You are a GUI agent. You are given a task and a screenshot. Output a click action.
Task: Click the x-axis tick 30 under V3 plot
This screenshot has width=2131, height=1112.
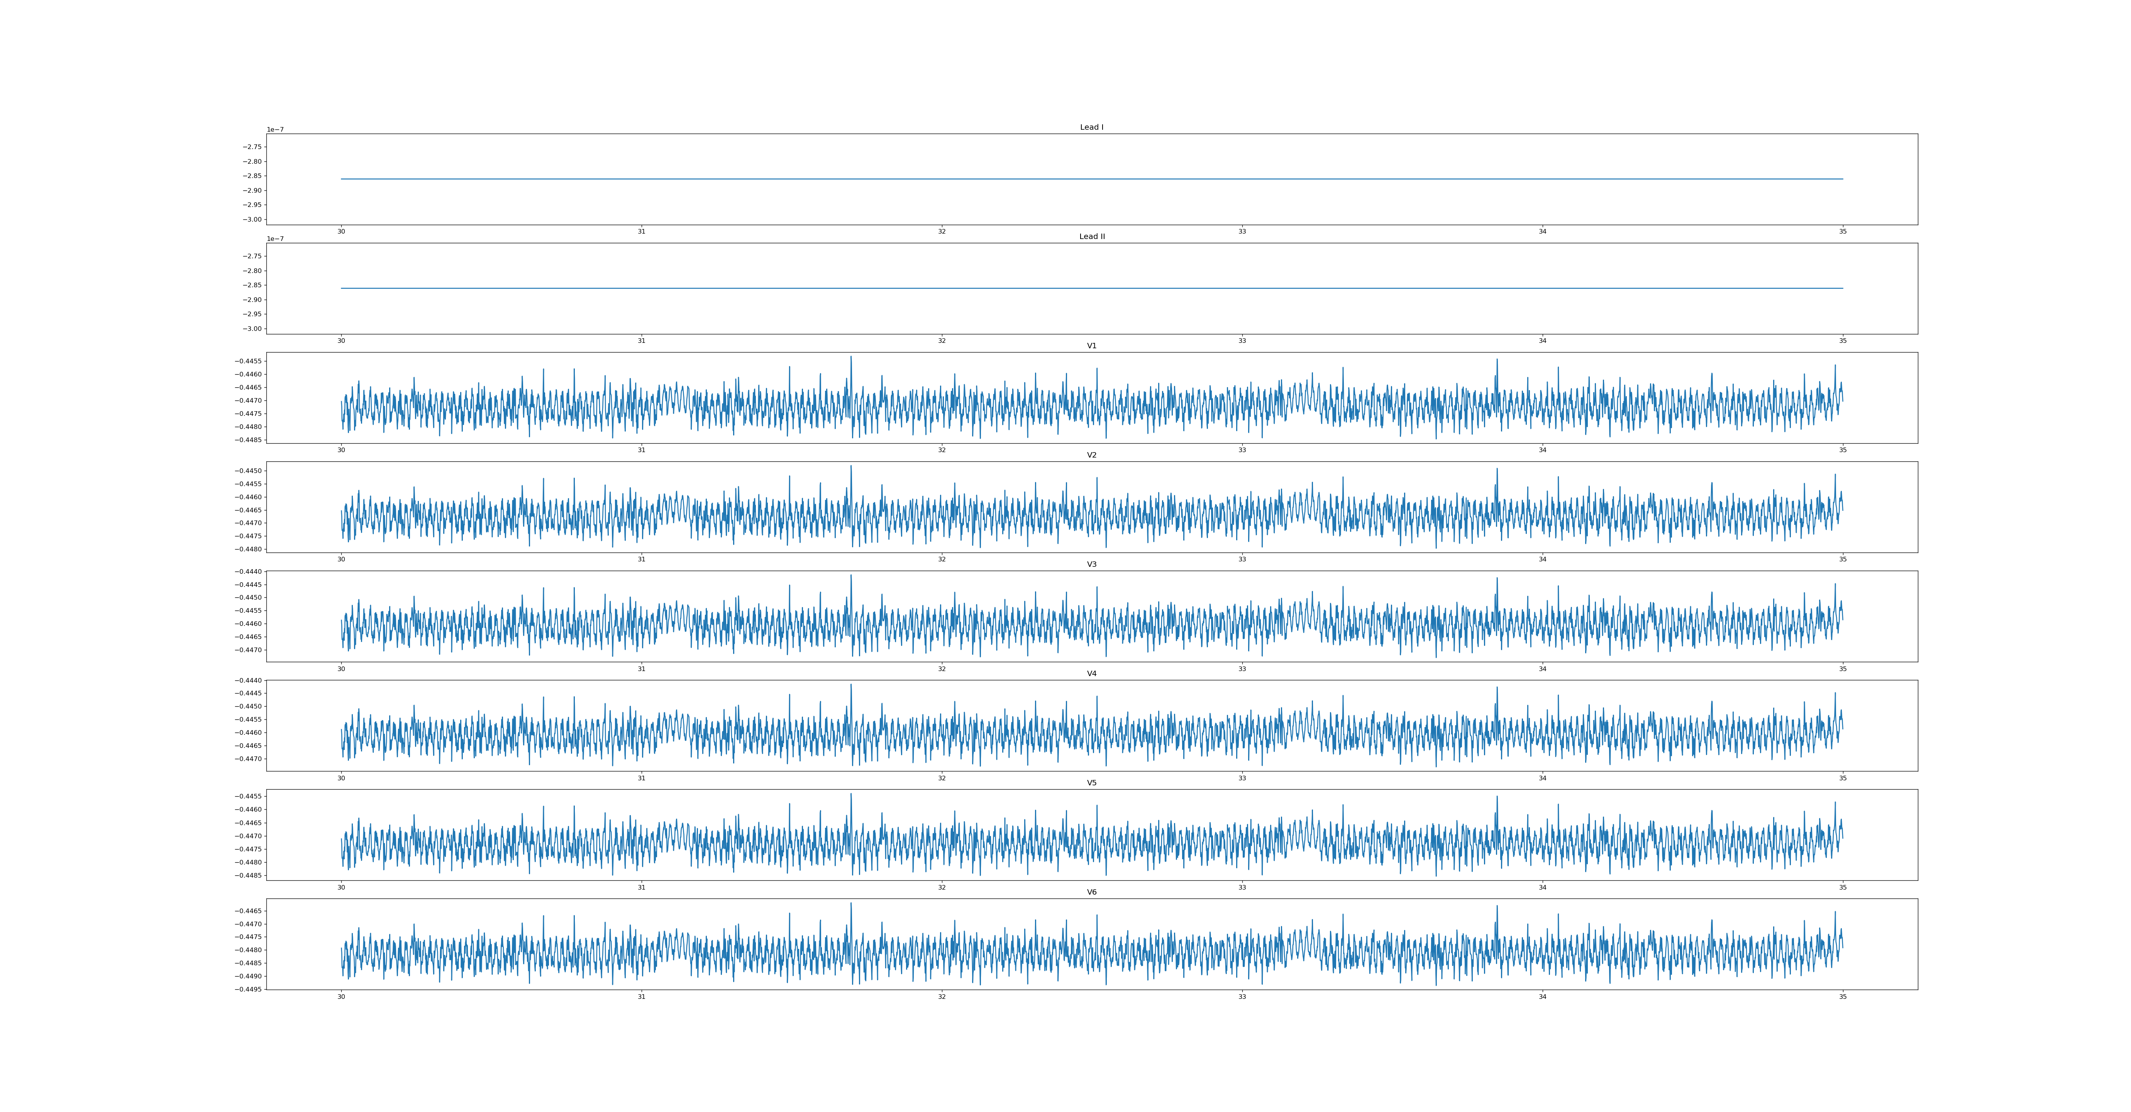point(341,668)
